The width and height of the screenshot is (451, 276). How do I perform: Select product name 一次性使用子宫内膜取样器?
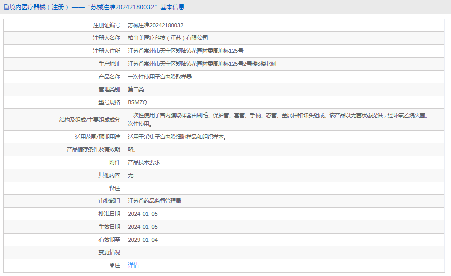(160, 77)
